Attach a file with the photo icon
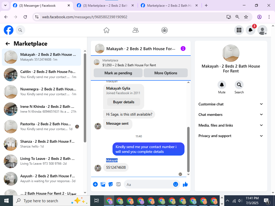Viewport: 275px width, 206px height. pyautogui.click(x=103, y=184)
